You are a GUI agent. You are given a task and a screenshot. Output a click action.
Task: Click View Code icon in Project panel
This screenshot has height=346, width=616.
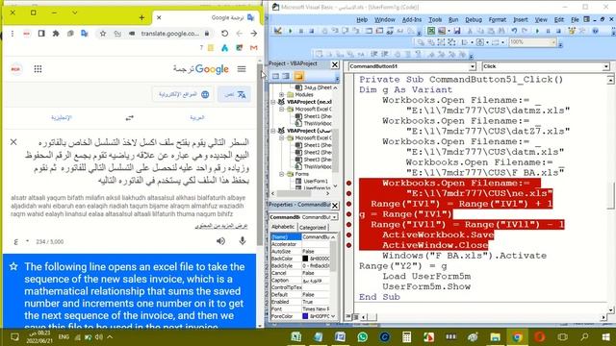coord(275,76)
